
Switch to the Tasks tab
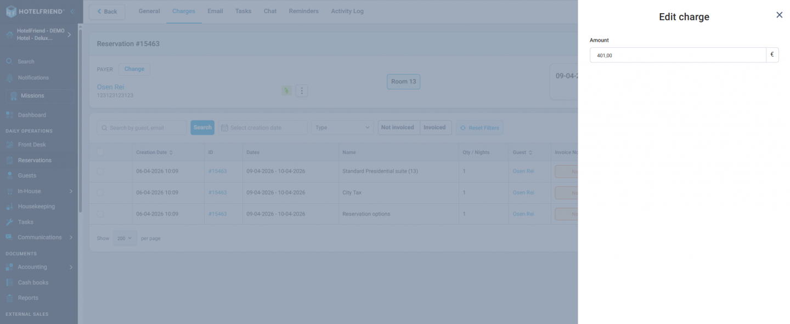coord(243,11)
